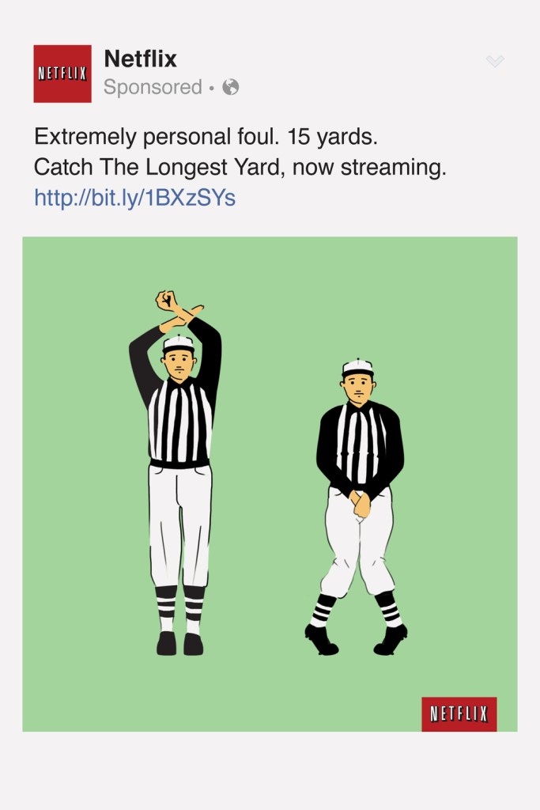Expand the post options chevron menu

click(495, 61)
